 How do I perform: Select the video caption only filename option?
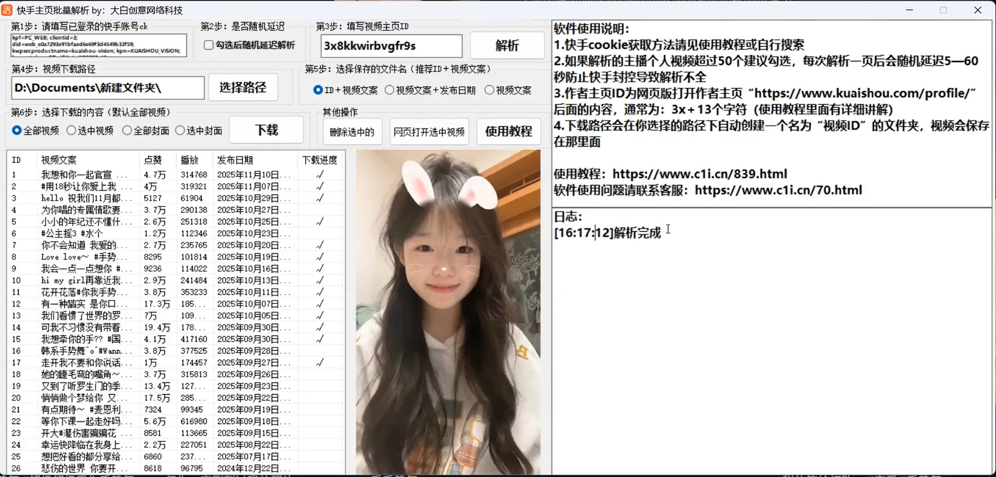[x=489, y=90]
